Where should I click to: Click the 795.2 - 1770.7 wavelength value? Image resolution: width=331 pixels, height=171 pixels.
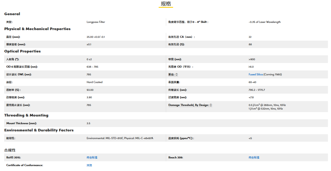click(257, 90)
